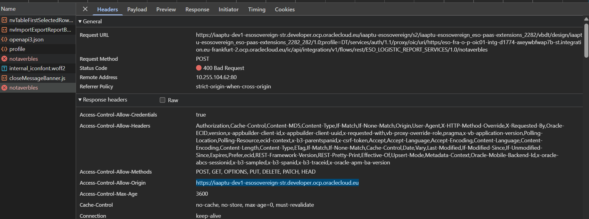Select the nvTableFirstSelectedRow request
The height and width of the screenshot is (219, 589).
(38, 20)
